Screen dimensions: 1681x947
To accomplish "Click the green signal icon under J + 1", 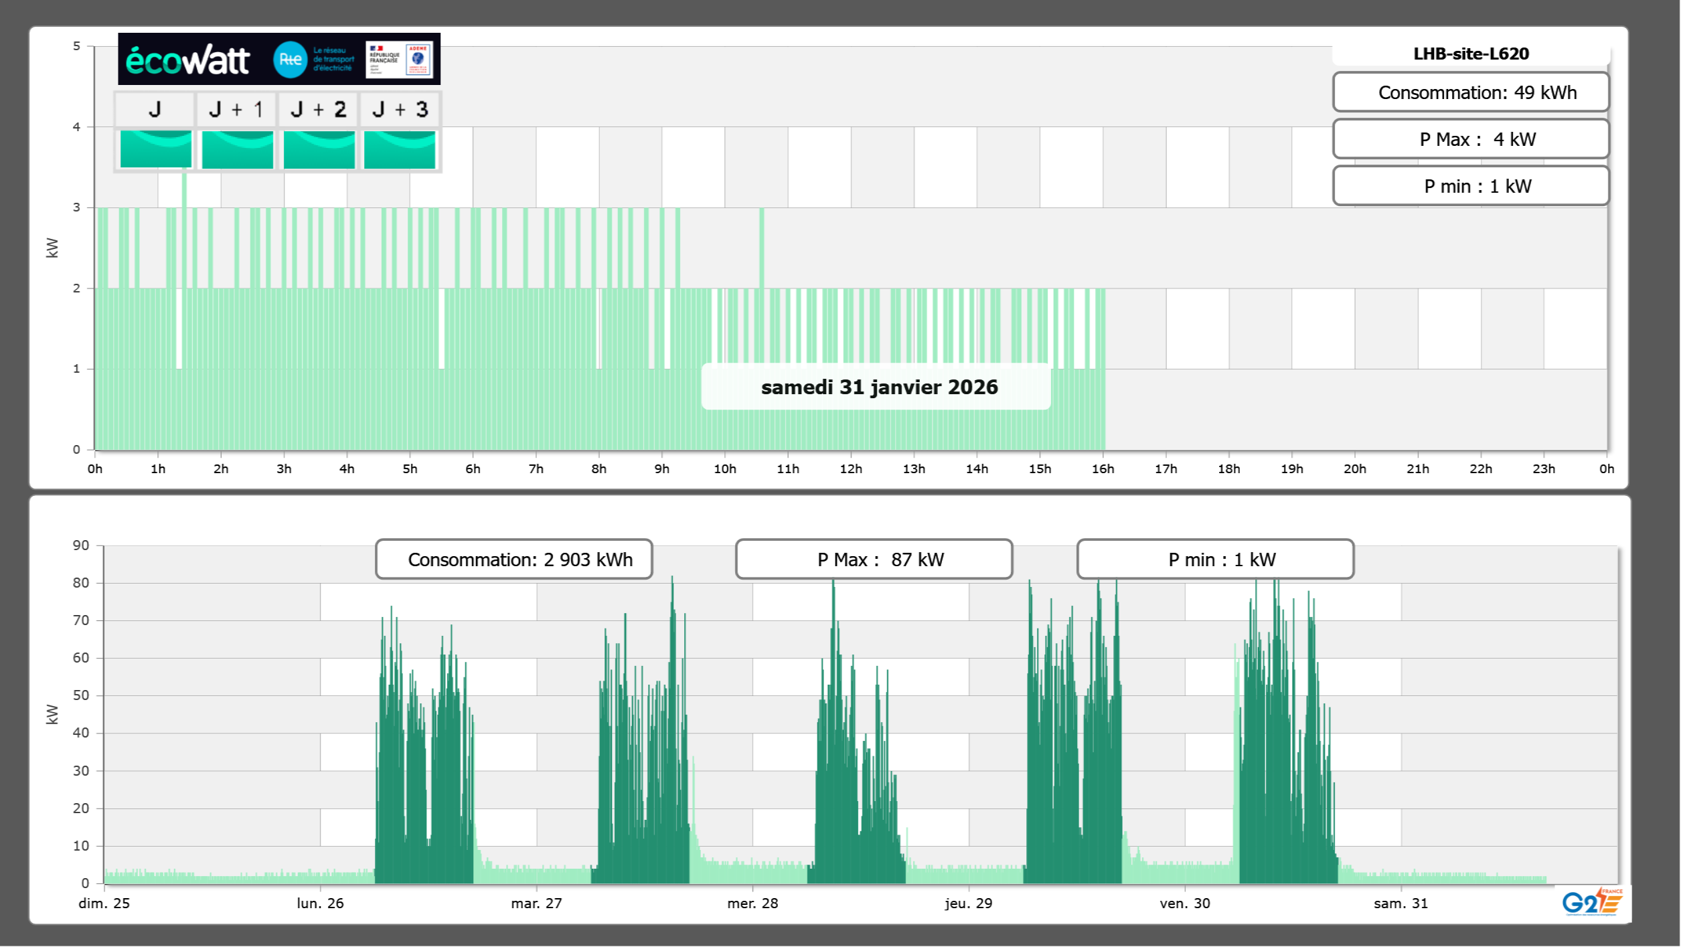I will click(x=237, y=149).
